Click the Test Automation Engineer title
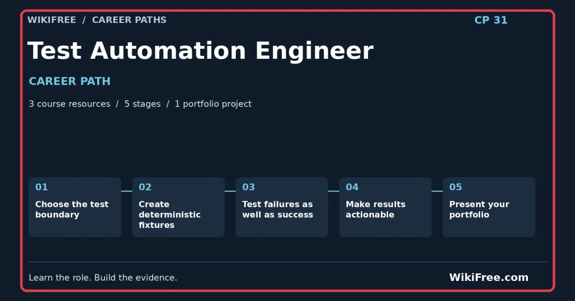Viewport: 575px width, 301px height. coord(200,51)
